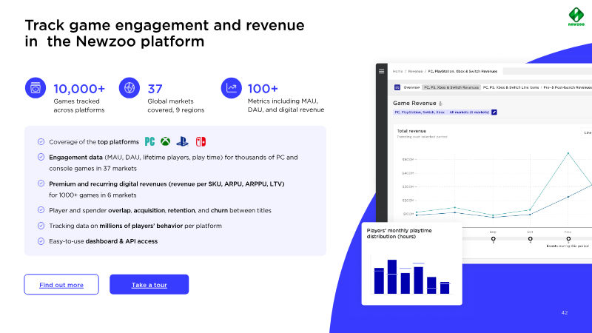The height and width of the screenshot is (333, 592).
Task: Click the metrics chart icon
Action: pyautogui.click(x=232, y=87)
